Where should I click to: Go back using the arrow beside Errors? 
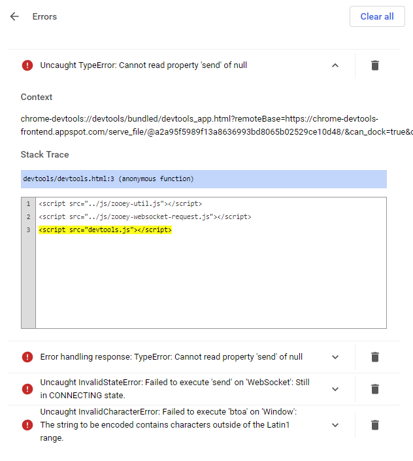pyautogui.click(x=14, y=16)
